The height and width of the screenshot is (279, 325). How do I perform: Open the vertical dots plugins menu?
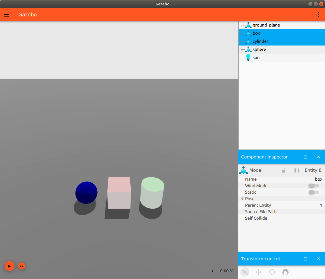[318, 15]
